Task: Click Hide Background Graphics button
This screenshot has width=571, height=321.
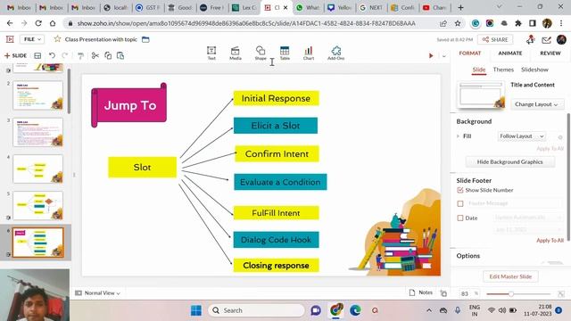Action: pyautogui.click(x=509, y=162)
